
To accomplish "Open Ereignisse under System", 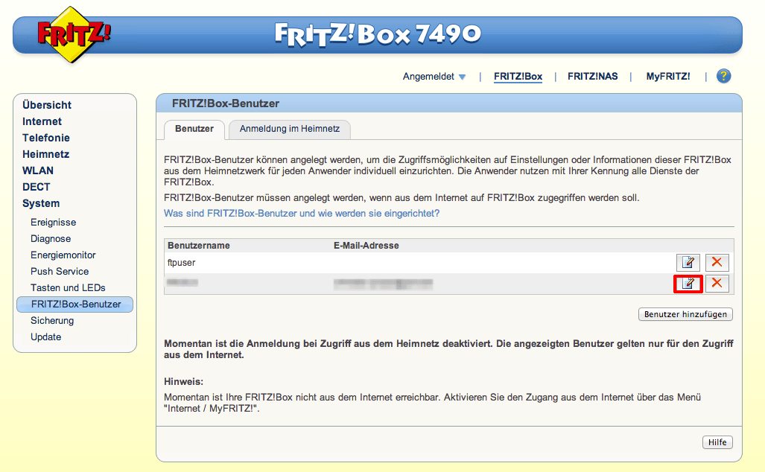I will tap(53, 223).
